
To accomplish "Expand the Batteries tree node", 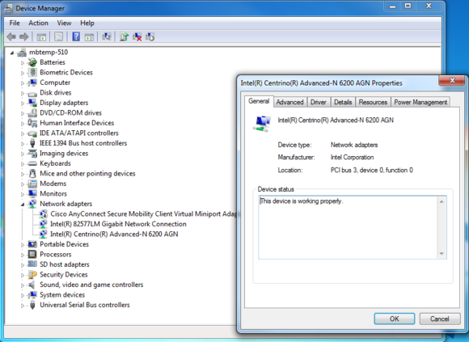I will 23,63.
